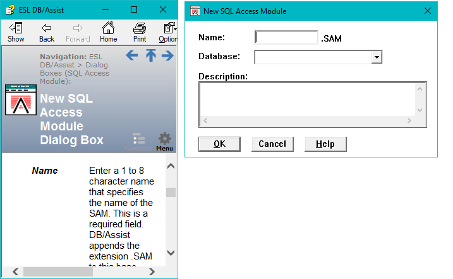This screenshot has height=279, width=453.
Task: Click the 'Name' term in help text
Action: tap(44, 171)
